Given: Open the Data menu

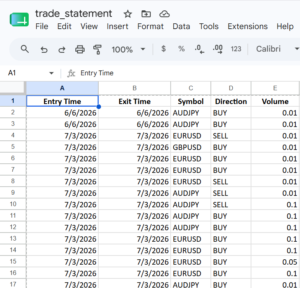Looking at the screenshot, I should pyautogui.click(x=181, y=26).
